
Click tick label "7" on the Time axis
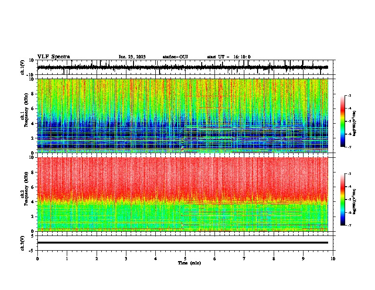click(x=244, y=259)
